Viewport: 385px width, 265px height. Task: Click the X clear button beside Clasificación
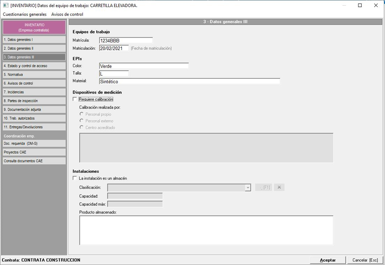click(x=279, y=188)
